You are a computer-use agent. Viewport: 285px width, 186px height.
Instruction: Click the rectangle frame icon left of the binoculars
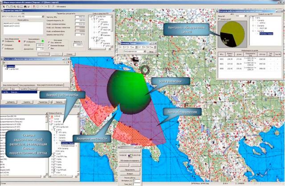(x=21, y=7)
